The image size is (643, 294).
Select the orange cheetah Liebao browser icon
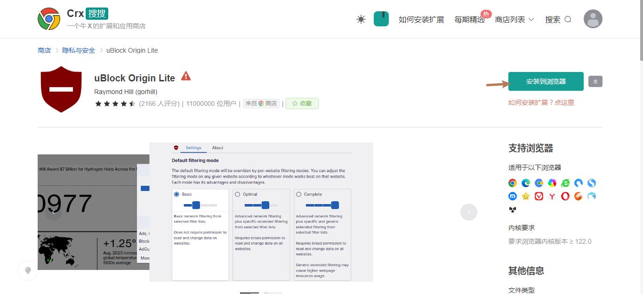click(x=579, y=196)
